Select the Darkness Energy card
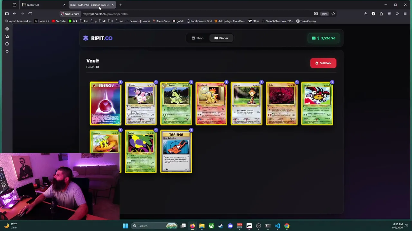The width and height of the screenshot is (412, 231). [106, 103]
